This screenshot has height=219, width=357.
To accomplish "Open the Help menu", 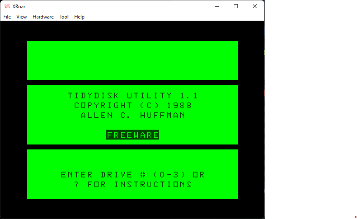I will (x=79, y=17).
